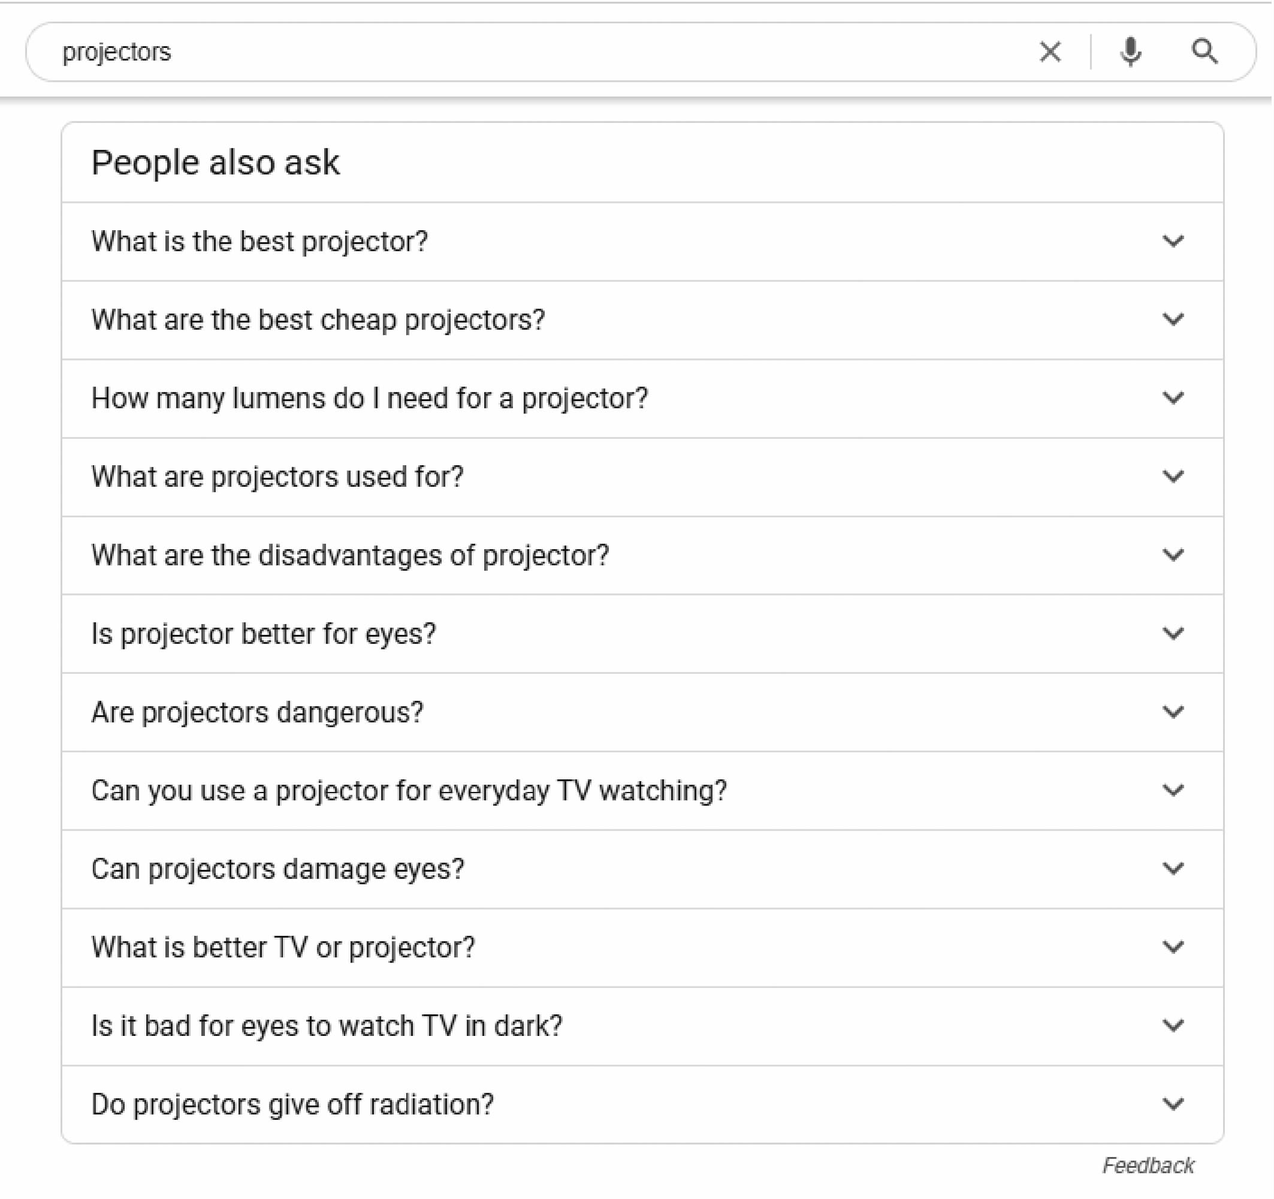Open 'How many lumens do I need' question
This screenshot has width=1274, height=1199.
[370, 398]
